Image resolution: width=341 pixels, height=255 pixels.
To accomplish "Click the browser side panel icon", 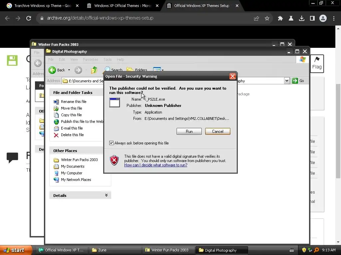I will click(x=312, y=19).
